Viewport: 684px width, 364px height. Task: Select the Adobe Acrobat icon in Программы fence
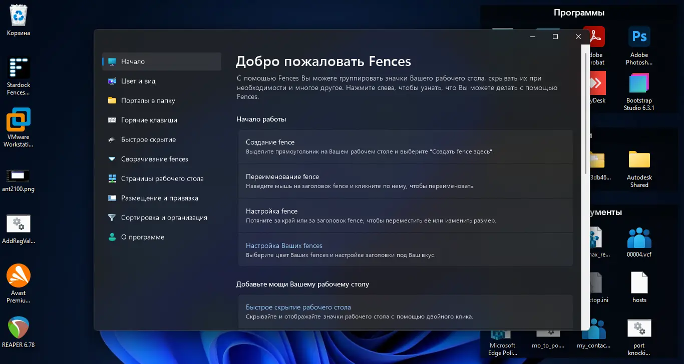[x=596, y=46]
